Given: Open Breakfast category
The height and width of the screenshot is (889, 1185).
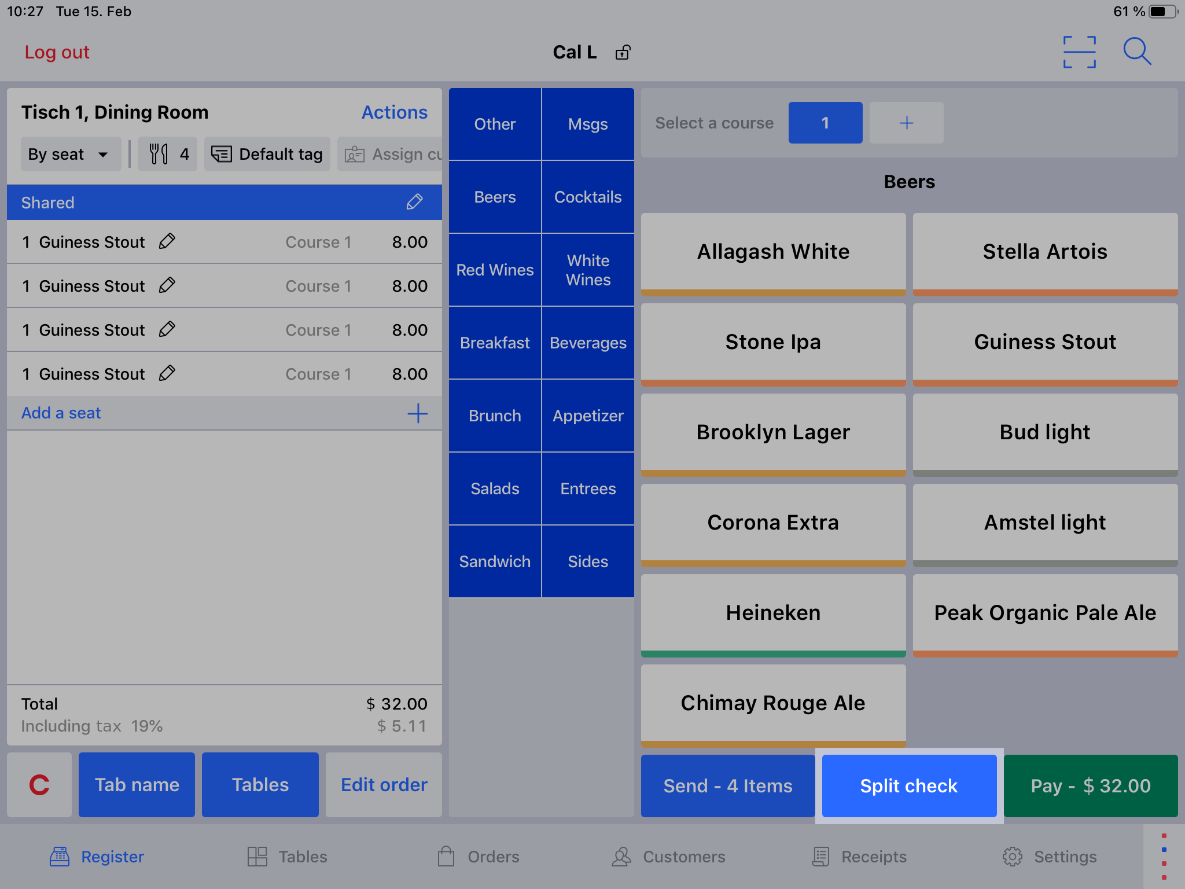Looking at the screenshot, I should pos(495,343).
